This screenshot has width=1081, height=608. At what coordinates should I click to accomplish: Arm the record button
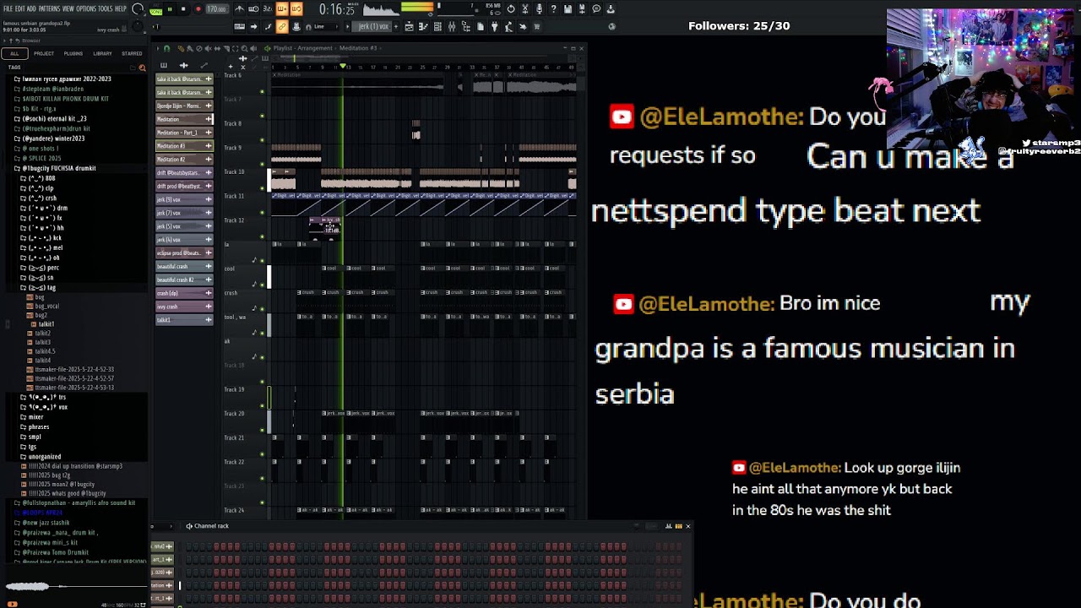(x=198, y=9)
